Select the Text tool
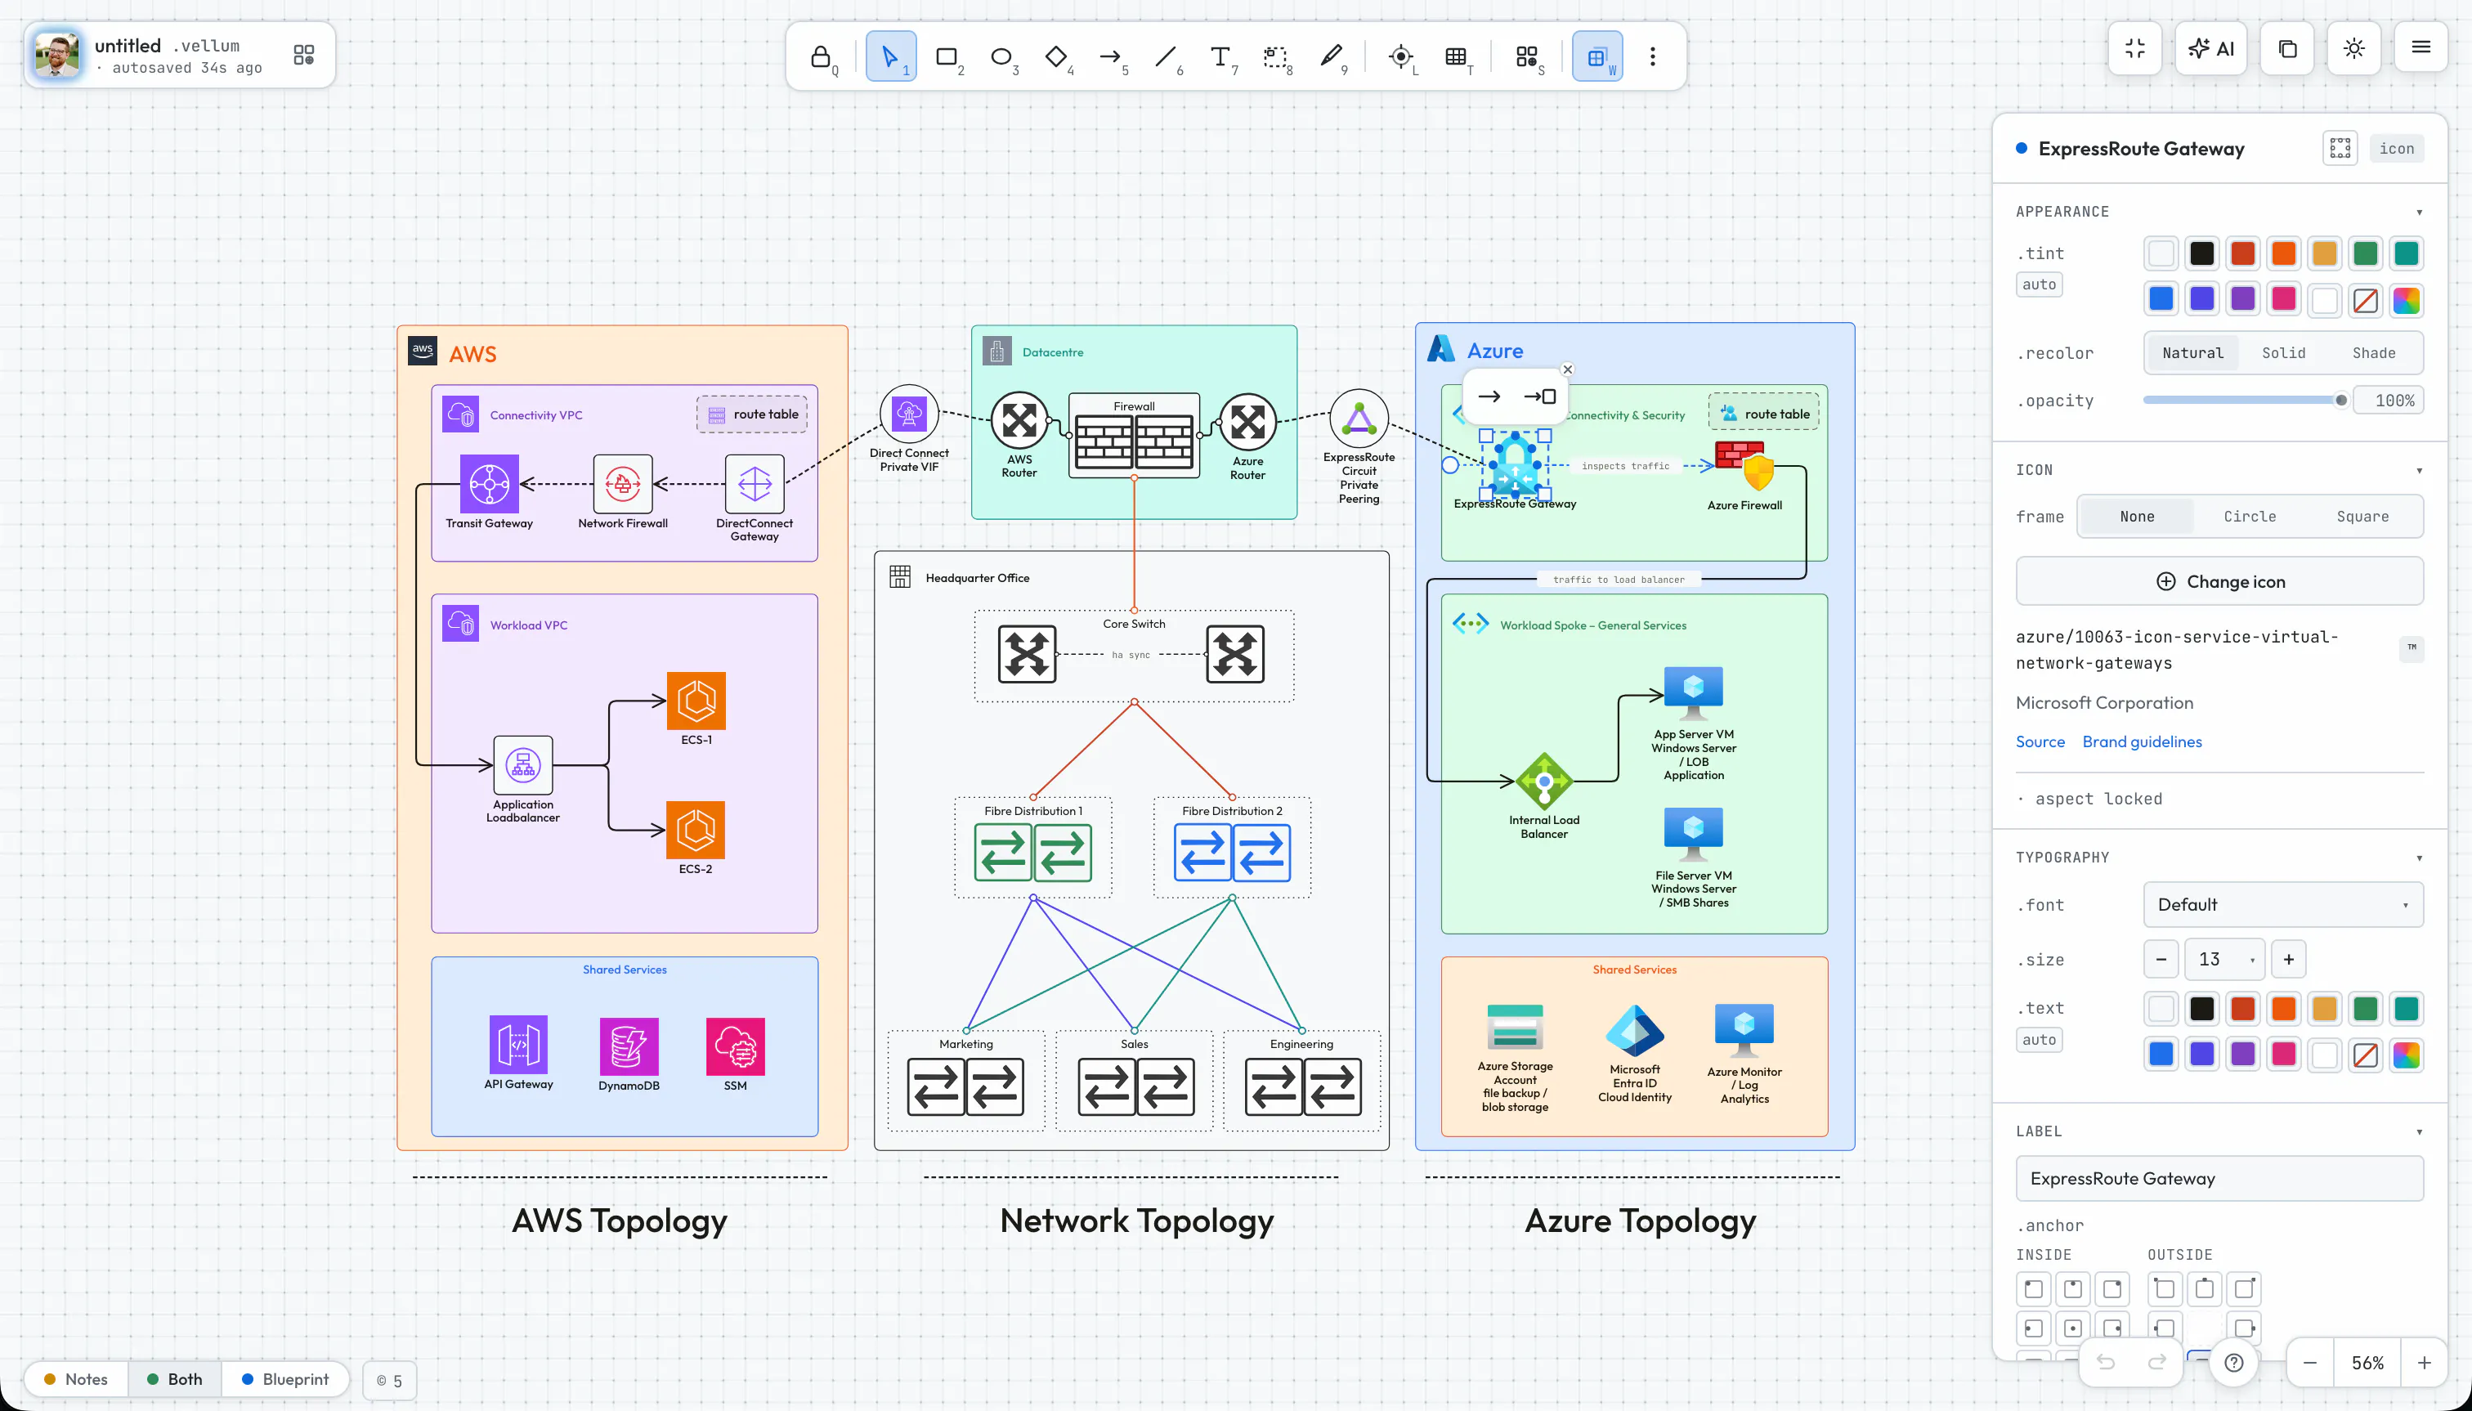This screenshot has width=2472, height=1411. pos(1221,56)
